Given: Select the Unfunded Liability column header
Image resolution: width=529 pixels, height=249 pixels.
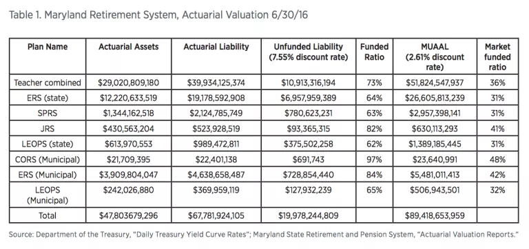Looking at the screenshot, I should pyautogui.click(x=309, y=52).
